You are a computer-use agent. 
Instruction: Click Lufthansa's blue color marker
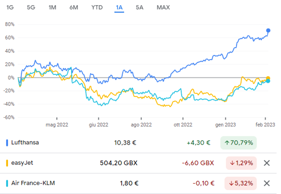click(7, 143)
